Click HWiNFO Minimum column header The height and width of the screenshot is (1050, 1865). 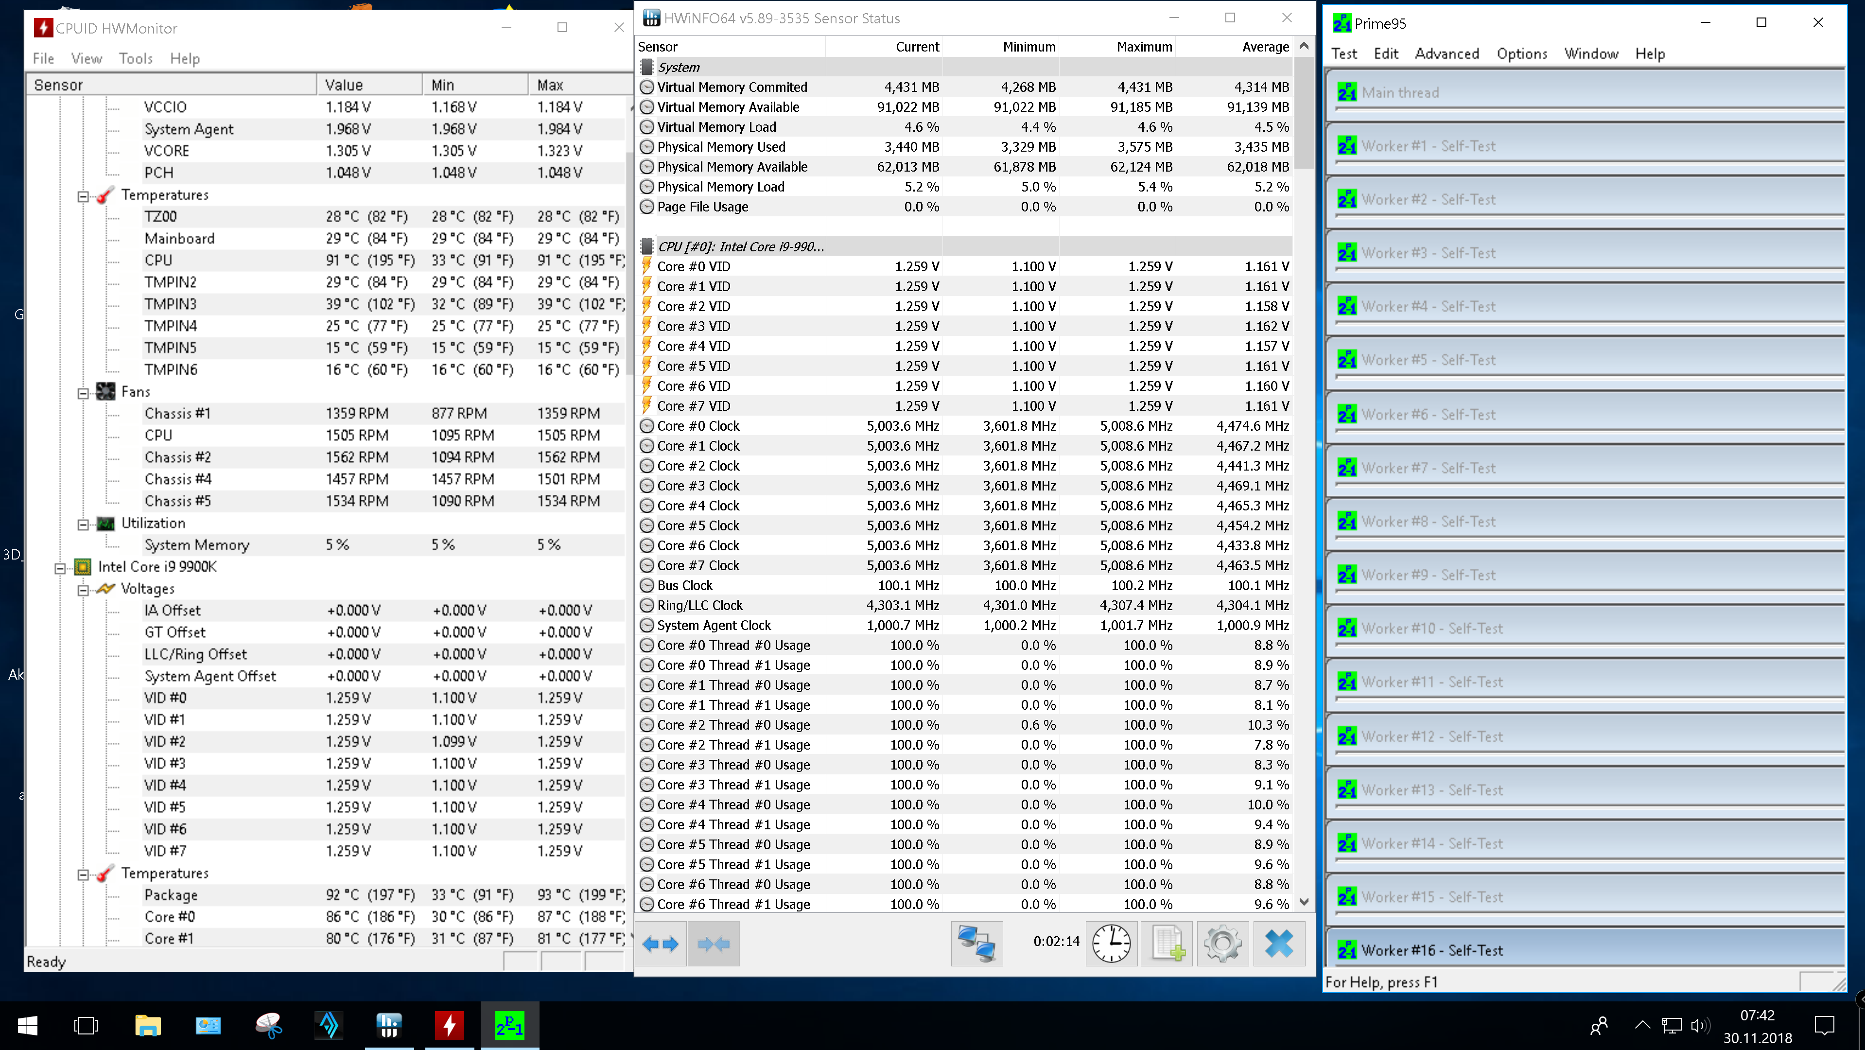click(x=1001, y=46)
